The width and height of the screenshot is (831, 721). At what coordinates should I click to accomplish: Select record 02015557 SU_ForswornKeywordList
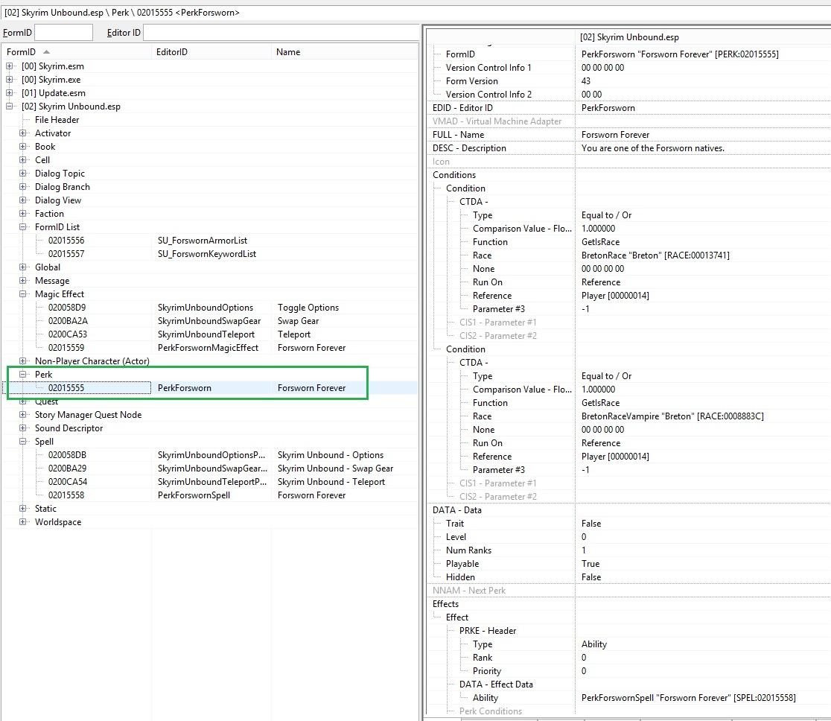tap(211, 253)
